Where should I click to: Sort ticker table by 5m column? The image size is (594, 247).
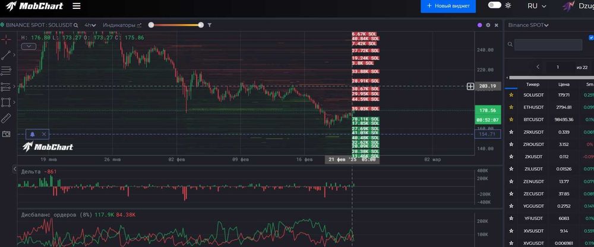click(x=589, y=84)
